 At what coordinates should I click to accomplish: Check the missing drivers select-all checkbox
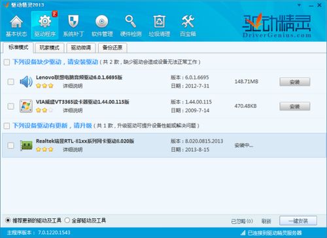(7, 62)
